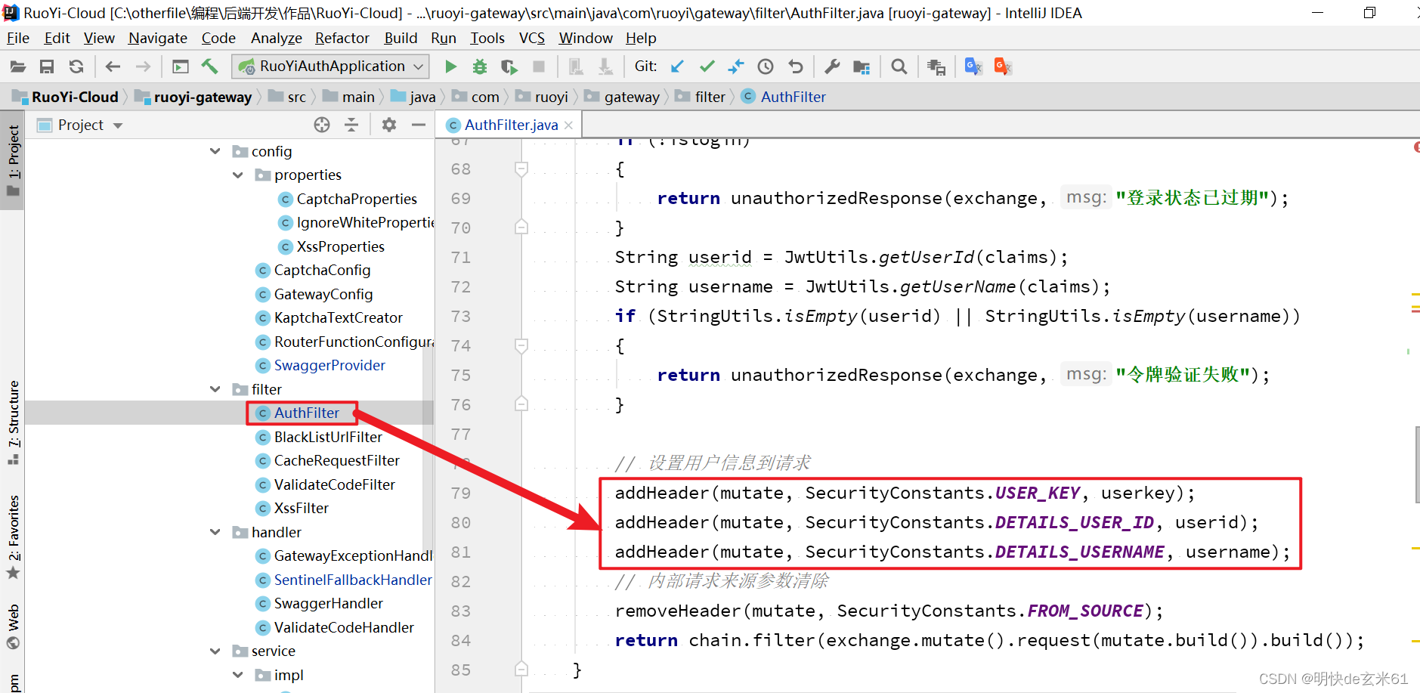This screenshot has height=693, width=1420.
Task: Collapse the properties folder
Action: pos(238,175)
